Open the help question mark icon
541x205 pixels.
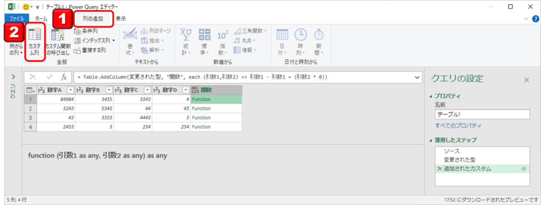(535, 19)
